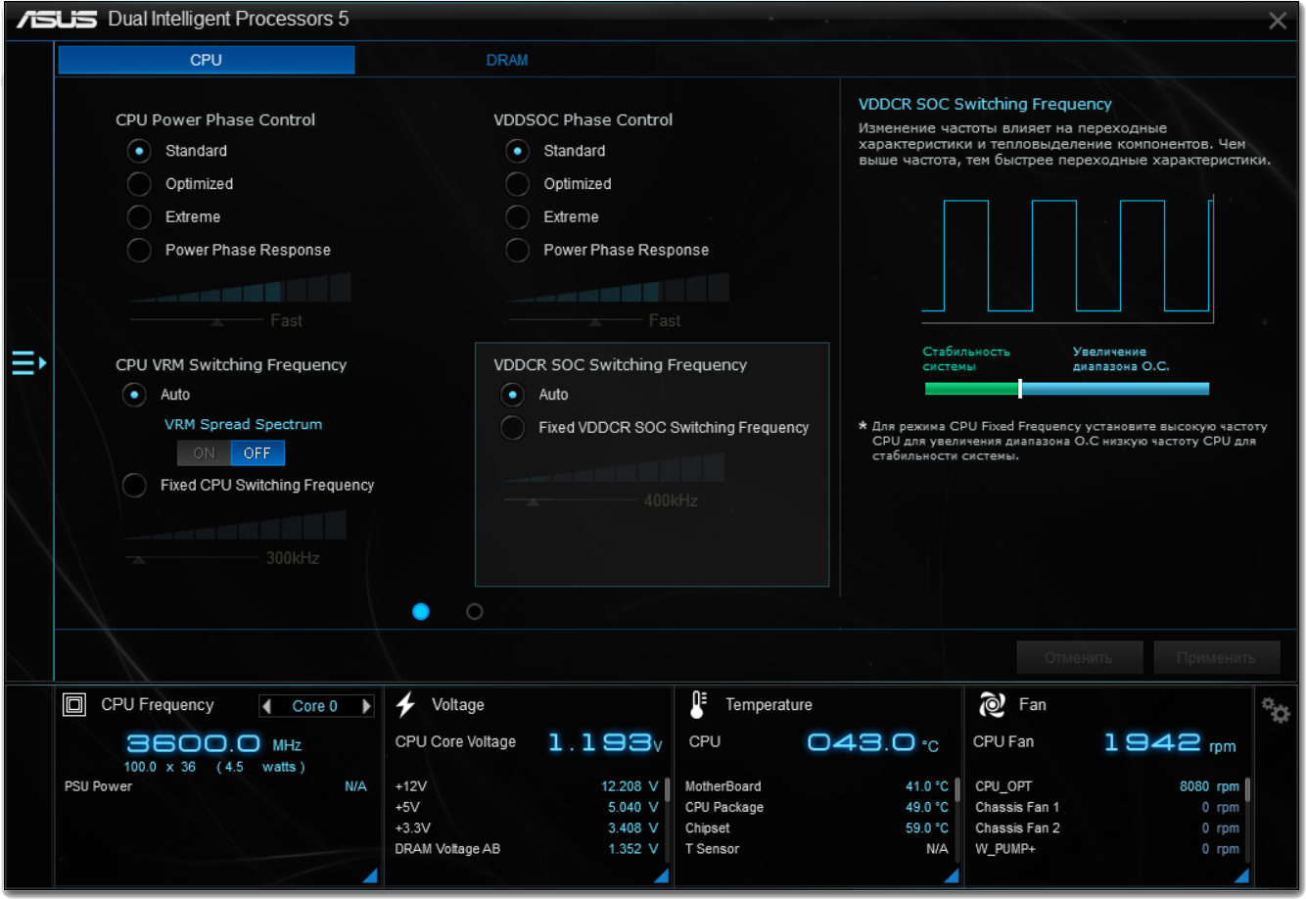This screenshot has height=899, width=1306.
Task: Select Extreme for CPU Power Phase Control
Action: 139,217
